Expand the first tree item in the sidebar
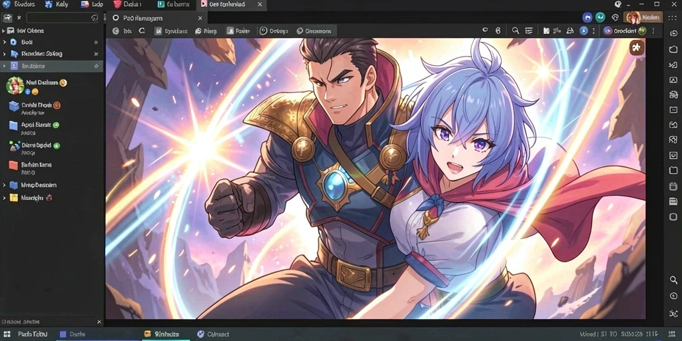The width and height of the screenshot is (682, 341). [4, 31]
